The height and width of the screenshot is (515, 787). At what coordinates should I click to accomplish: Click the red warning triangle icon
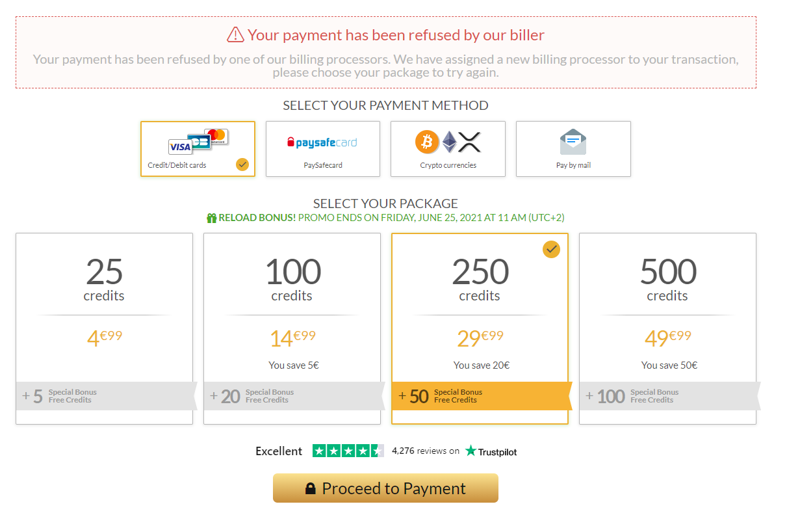[235, 35]
